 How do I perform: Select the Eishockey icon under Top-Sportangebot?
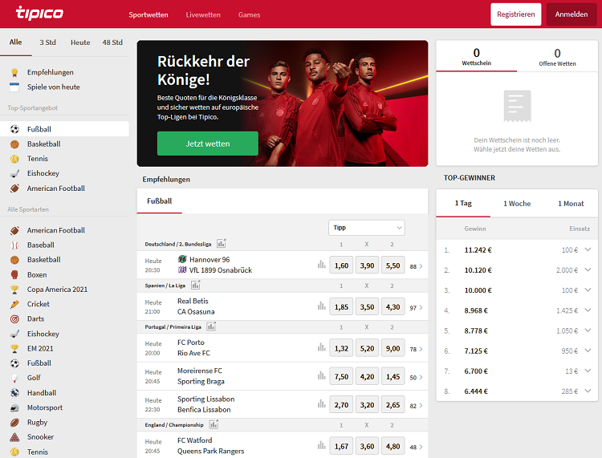(x=14, y=173)
